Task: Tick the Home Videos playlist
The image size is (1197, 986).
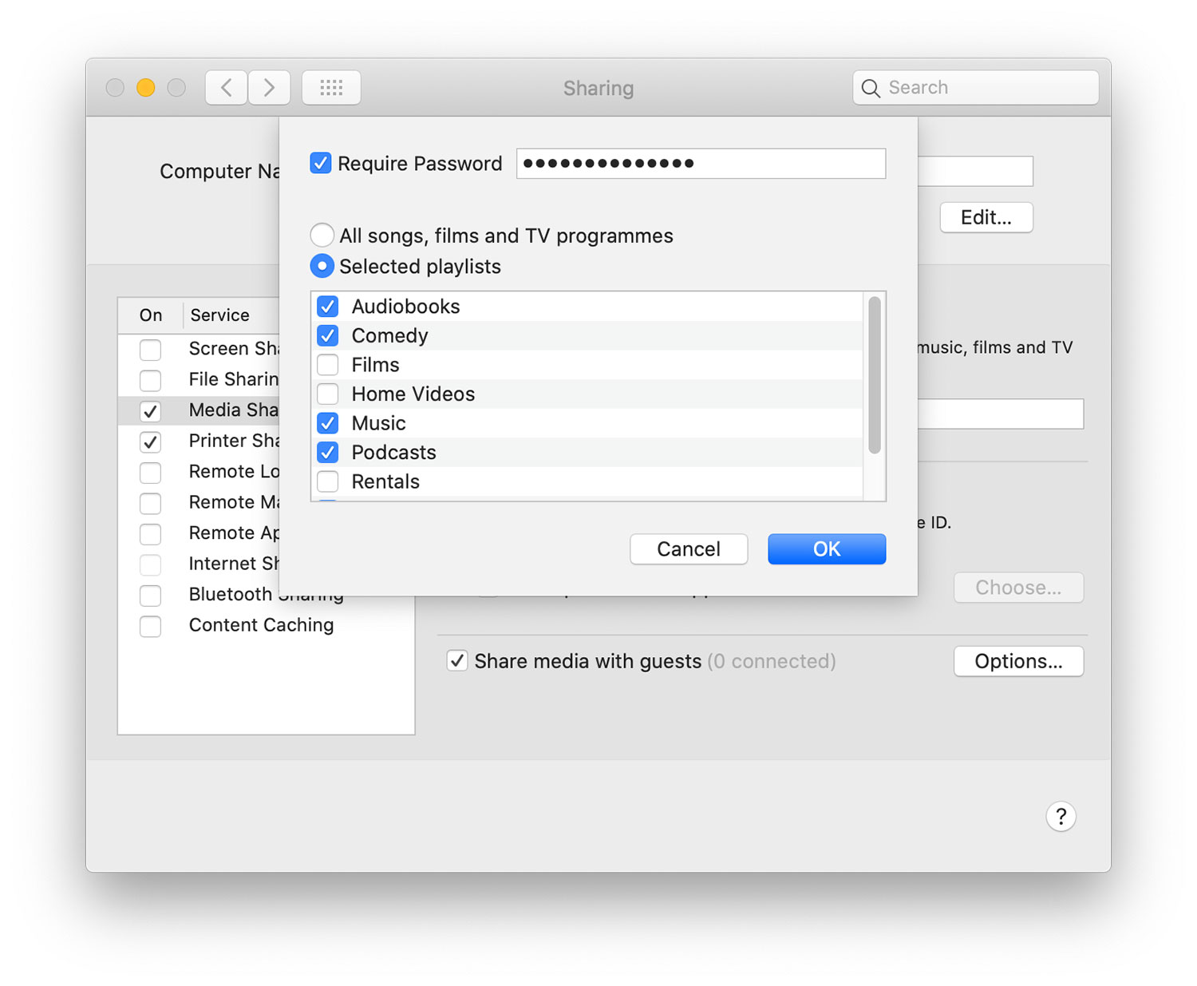Action: tap(328, 394)
